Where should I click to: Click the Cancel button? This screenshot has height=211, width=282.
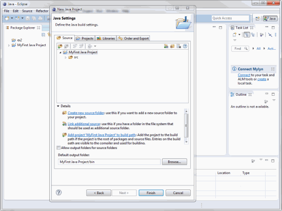tap(178, 193)
